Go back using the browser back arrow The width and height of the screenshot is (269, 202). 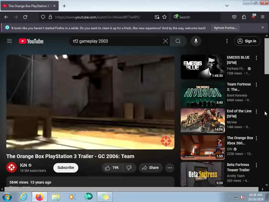point(6,17)
